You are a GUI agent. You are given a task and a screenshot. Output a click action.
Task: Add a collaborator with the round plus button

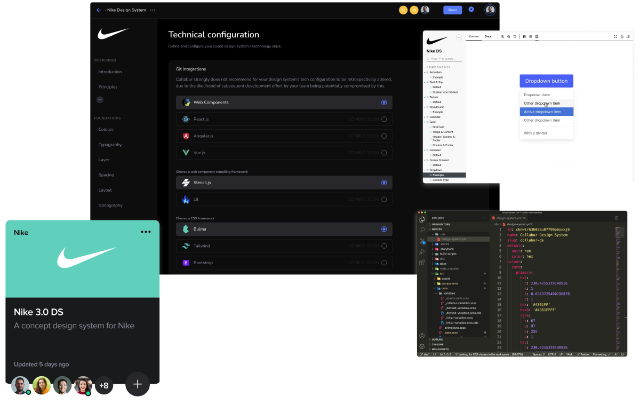[x=138, y=384]
